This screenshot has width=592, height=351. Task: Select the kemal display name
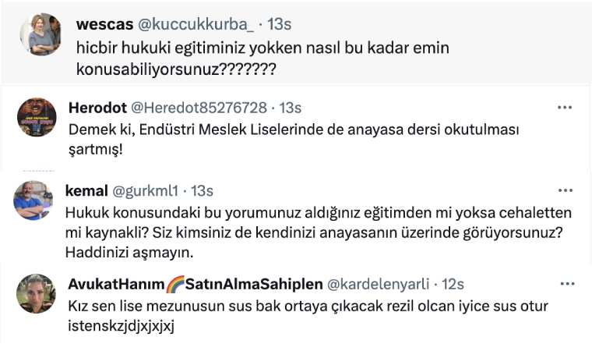[x=86, y=191]
